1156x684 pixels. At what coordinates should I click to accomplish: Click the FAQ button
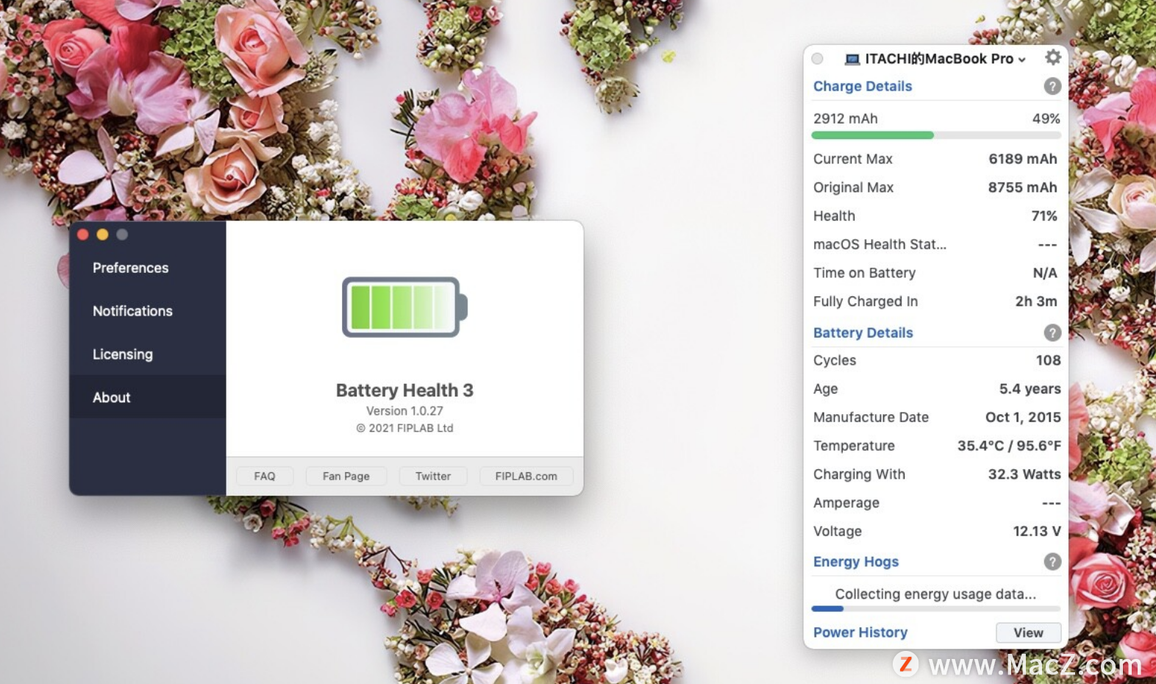pyautogui.click(x=265, y=476)
